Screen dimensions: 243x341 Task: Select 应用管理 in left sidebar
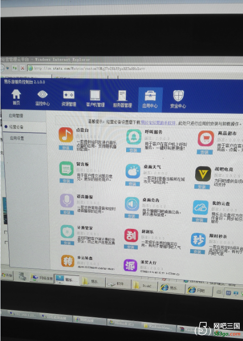(x=16, y=116)
